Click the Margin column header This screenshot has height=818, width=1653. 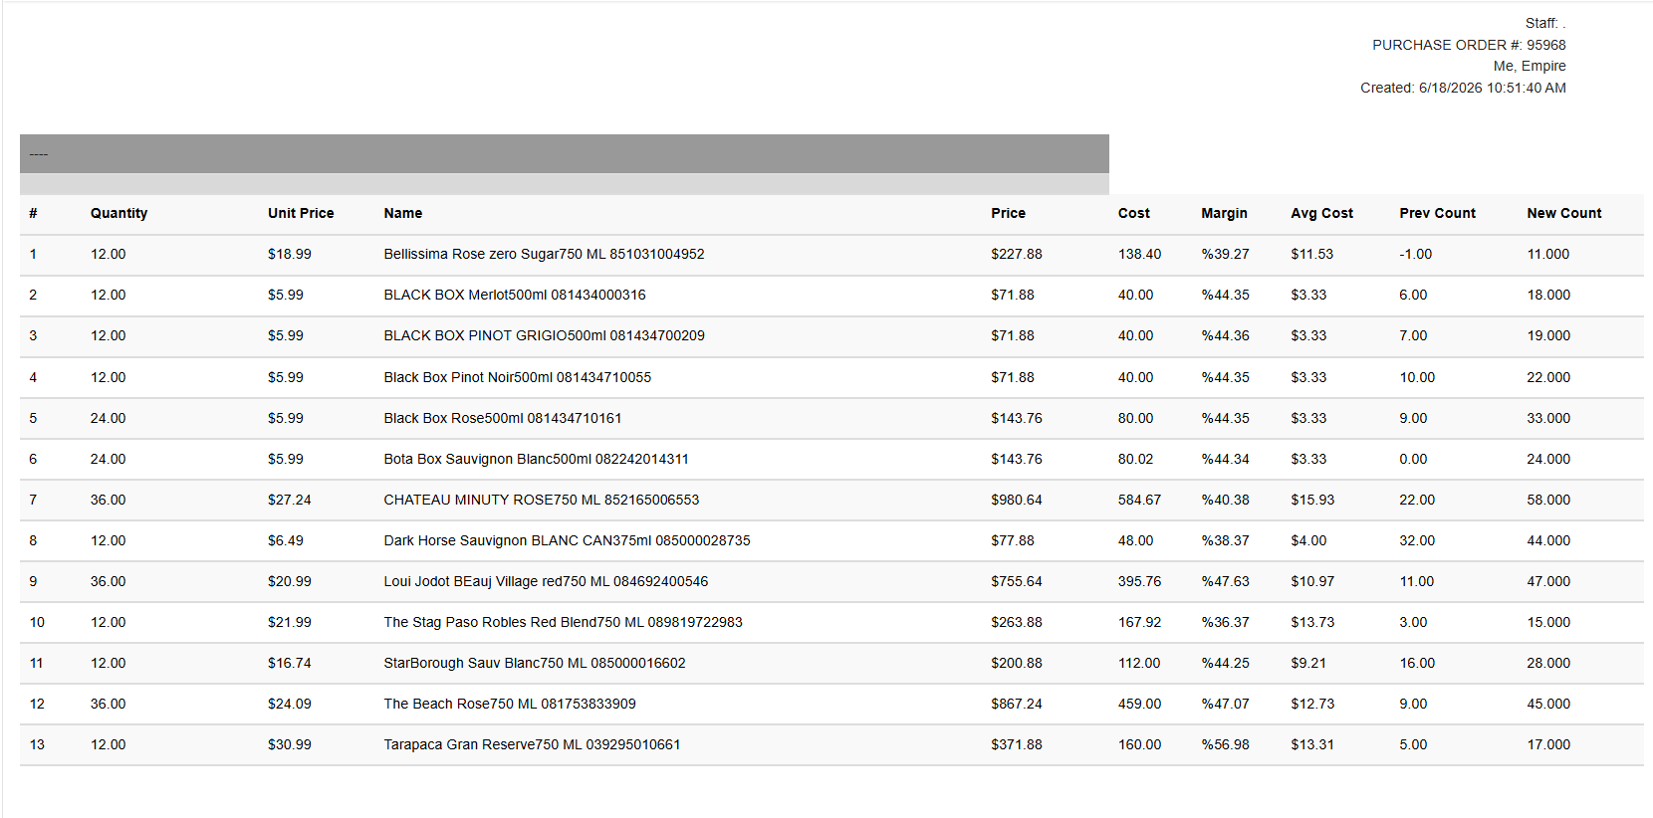pyautogui.click(x=1224, y=213)
